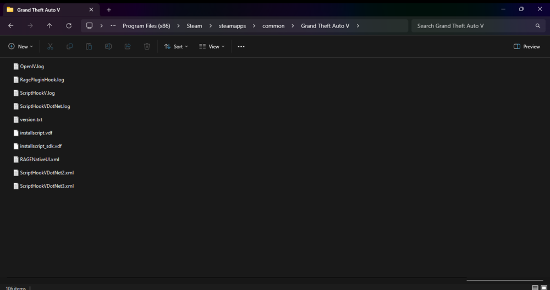This screenshot has height=290, width=550.
Task: Select the version.txt file icon
Action: [16, 119]
